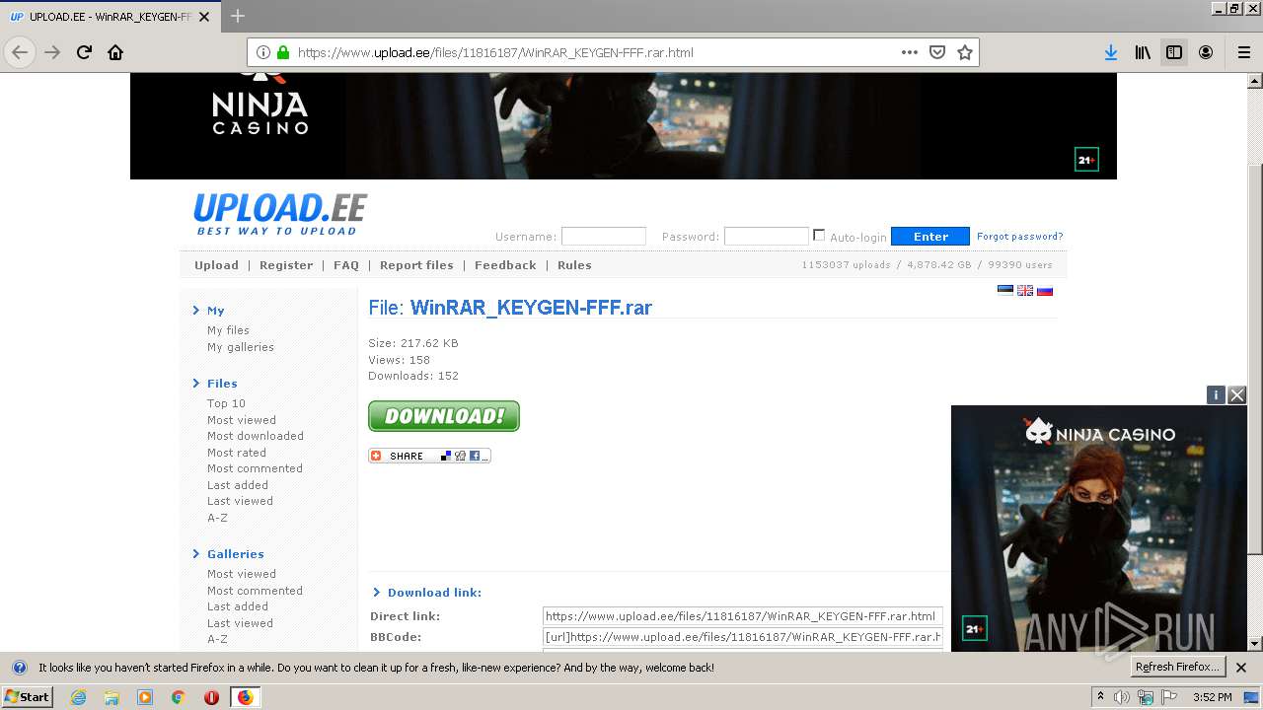Screen dimensions: 1263x710
Task: Click the Refresh Firefox button
Action: click(x=1178, y=668)
